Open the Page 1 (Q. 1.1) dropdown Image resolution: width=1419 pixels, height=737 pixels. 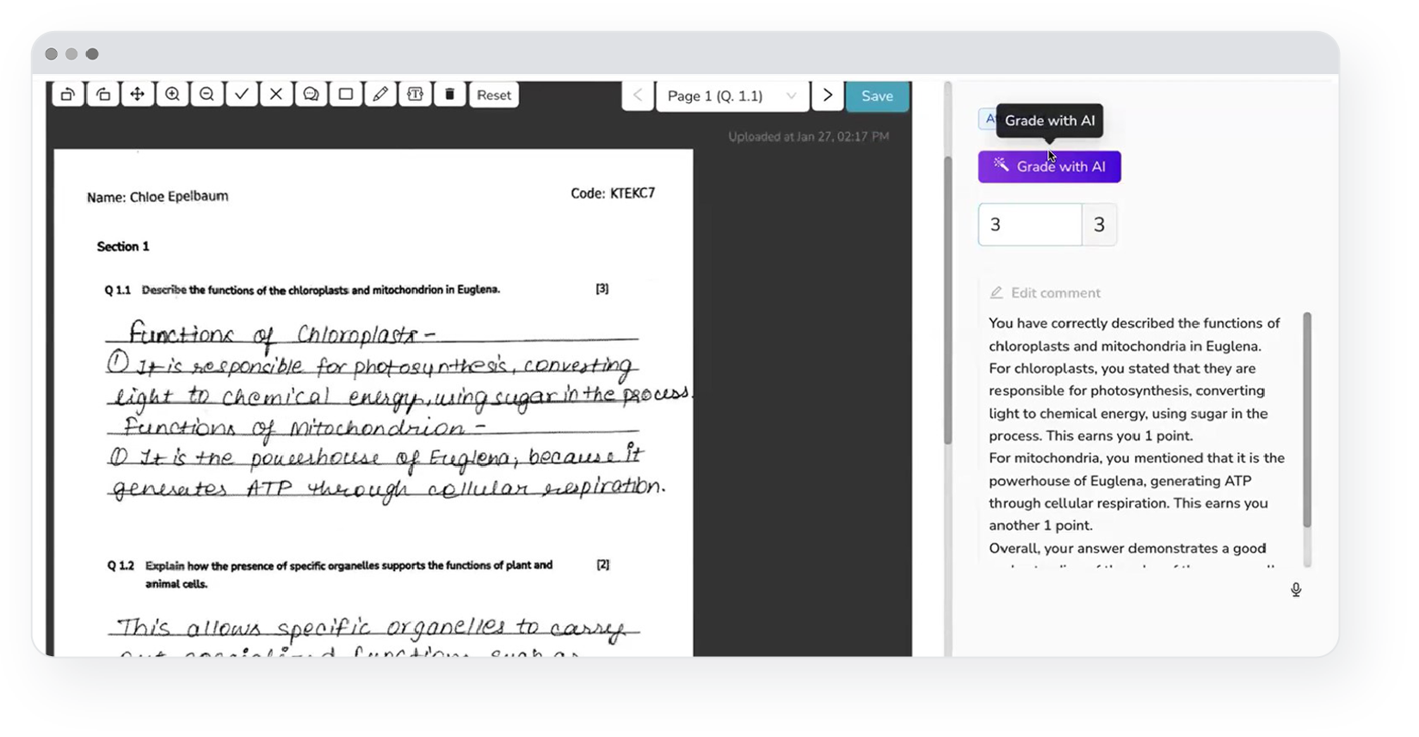coord(731,96)
